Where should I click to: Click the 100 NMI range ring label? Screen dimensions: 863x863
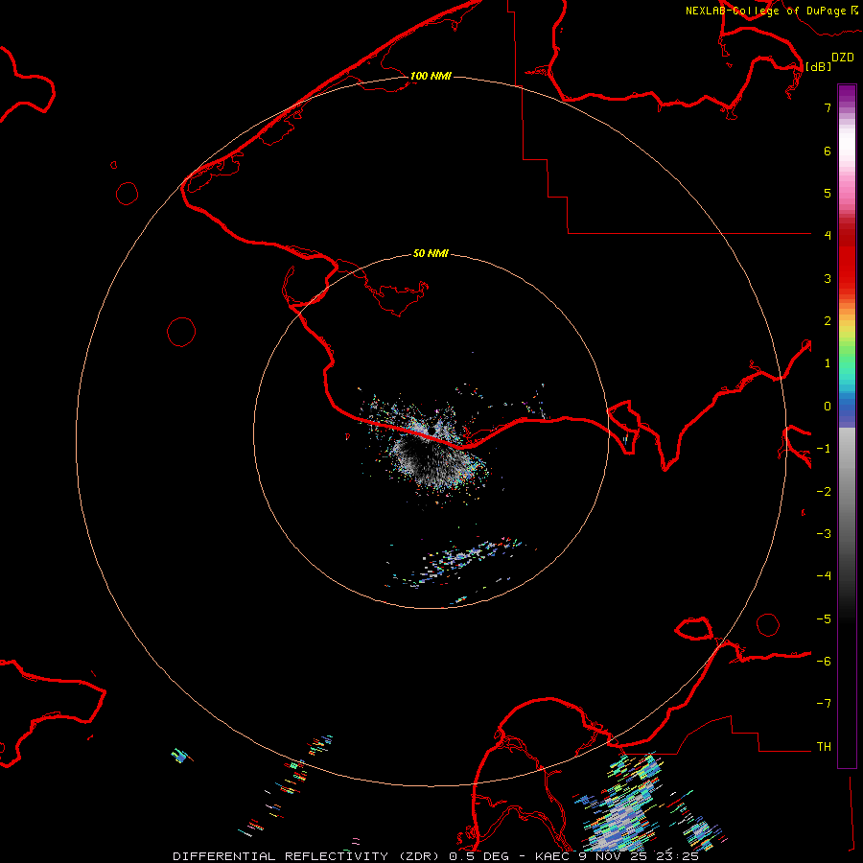(x=431, y=76)
